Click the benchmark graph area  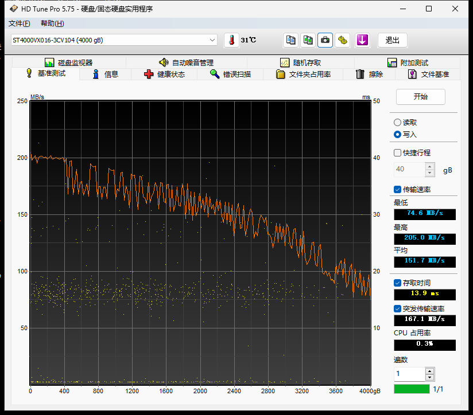tap(200, 242)
